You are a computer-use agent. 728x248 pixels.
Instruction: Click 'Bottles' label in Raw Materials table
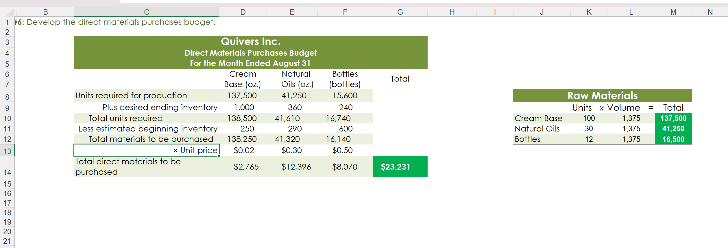[x=527, y=139]
